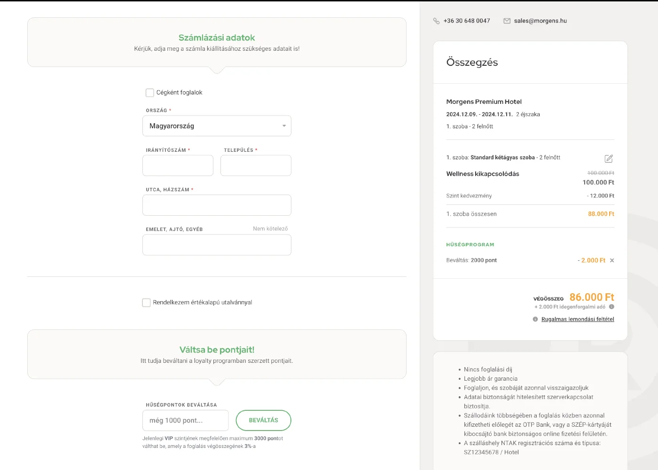Click the 88.000 Ft room total
The height and width of the screenshot is (470, 658).
click(x=601, y=214)
